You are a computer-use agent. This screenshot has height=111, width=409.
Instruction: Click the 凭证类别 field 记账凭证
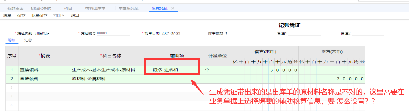[x=50, y=33]
